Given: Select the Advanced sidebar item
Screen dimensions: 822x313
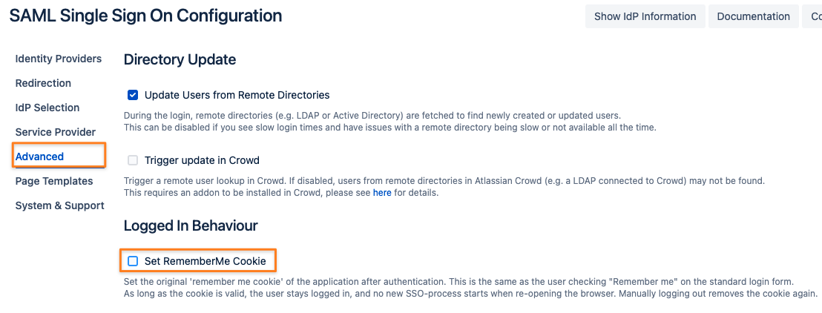Looking at the screenshot, I should pos(40,156).
